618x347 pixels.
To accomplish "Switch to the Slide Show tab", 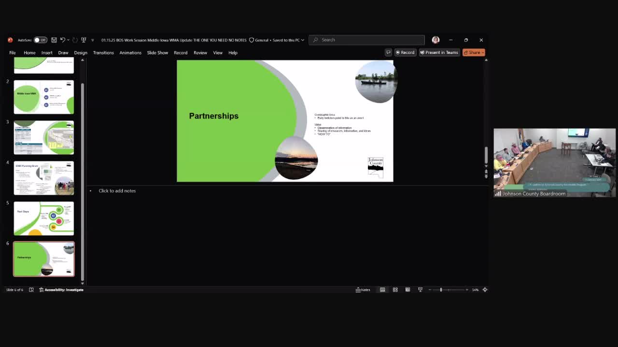I will coord(157,53).
